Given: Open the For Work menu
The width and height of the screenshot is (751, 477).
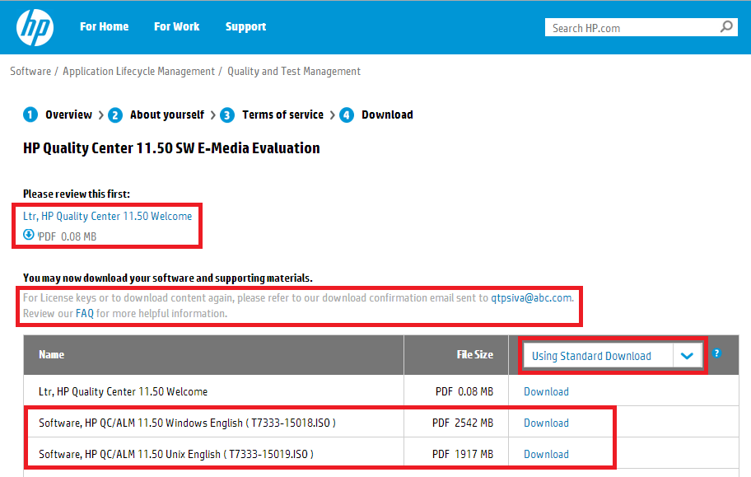Looking at the screenshot, I should point(176,26).
